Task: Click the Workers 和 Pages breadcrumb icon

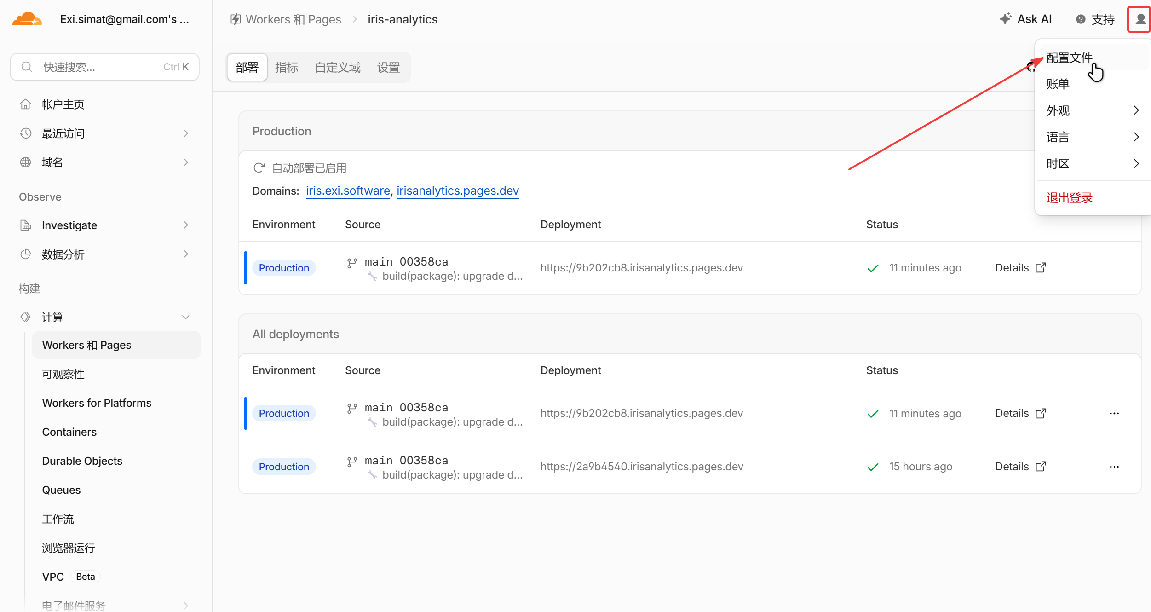Action: (236, 19)
